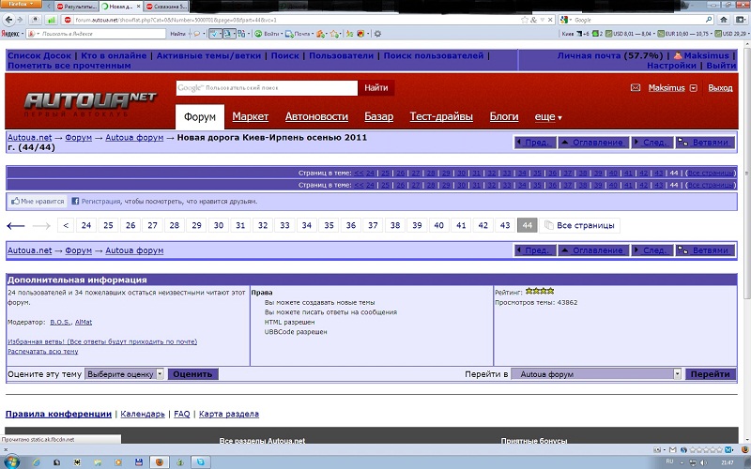Open the 'Тест-драйвы' navigation tab
751x469 pixels.
(x=441, y=117)
